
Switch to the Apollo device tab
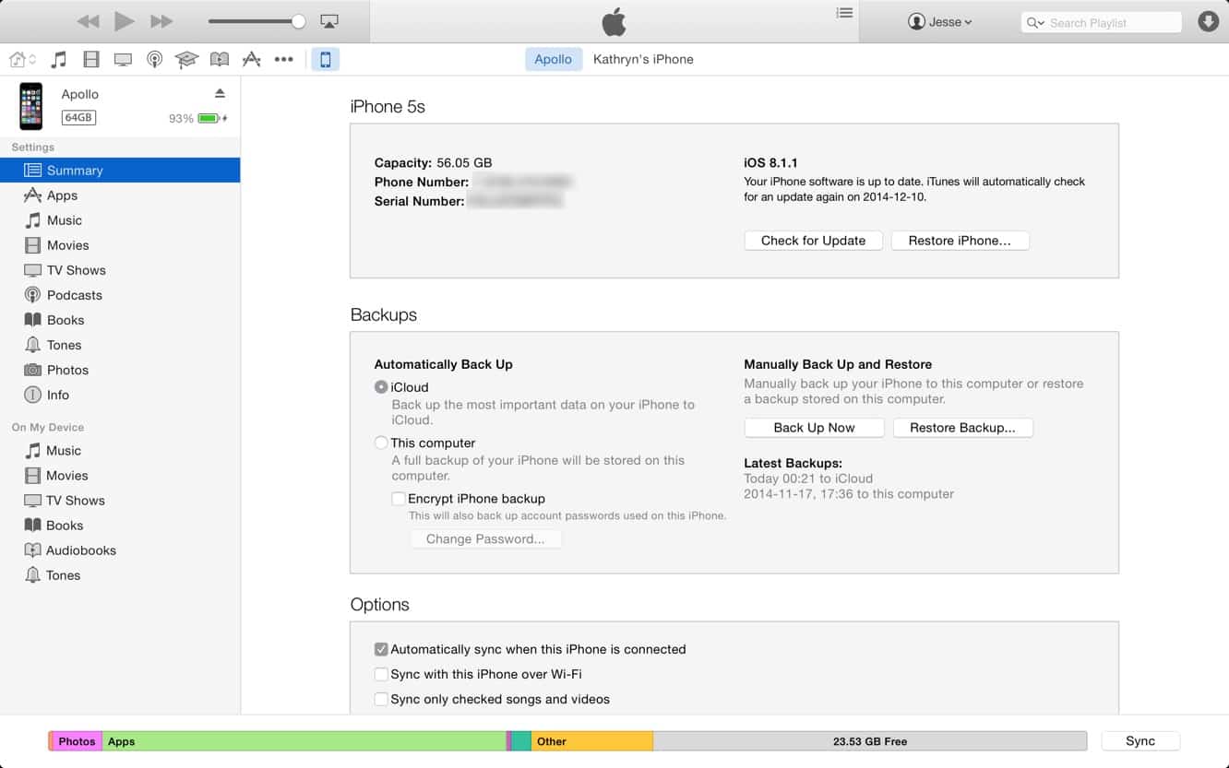click(554, 59)
